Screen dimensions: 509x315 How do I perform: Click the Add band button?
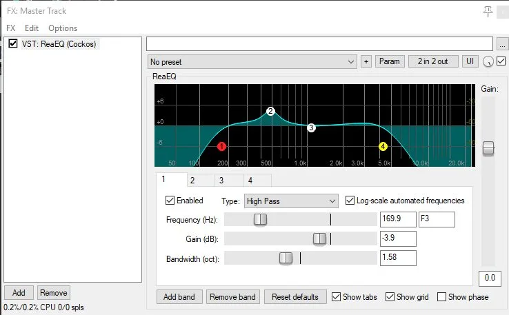[x=179, y=297]
